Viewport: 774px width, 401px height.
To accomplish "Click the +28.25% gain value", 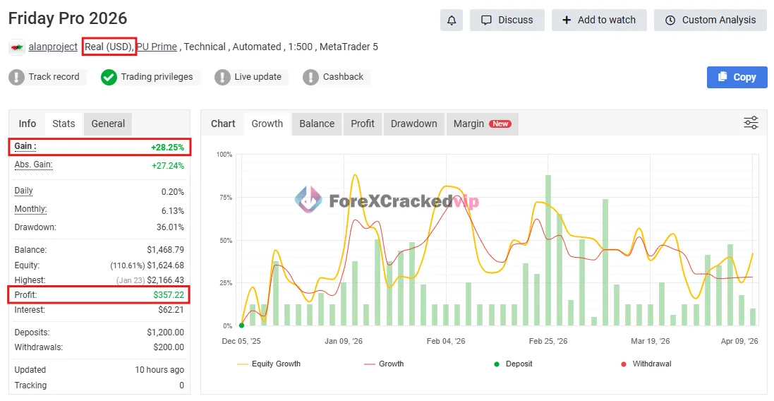I will (167, 147).
